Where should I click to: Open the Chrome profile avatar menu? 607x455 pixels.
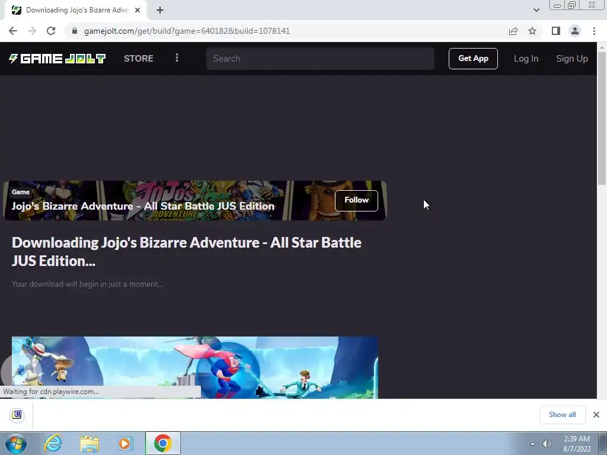click(575, 31)
